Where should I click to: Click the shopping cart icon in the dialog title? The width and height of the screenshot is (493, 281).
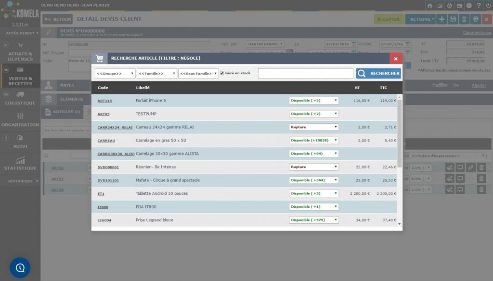(x=100, y=58)
